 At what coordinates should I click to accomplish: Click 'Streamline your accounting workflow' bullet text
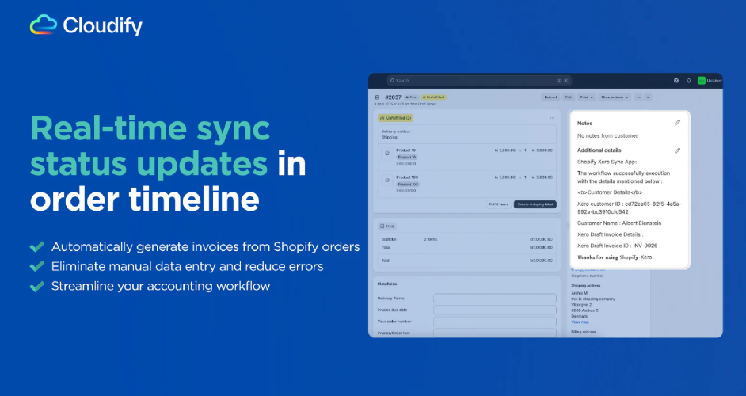pyautogui.click(x=161, y=286)
